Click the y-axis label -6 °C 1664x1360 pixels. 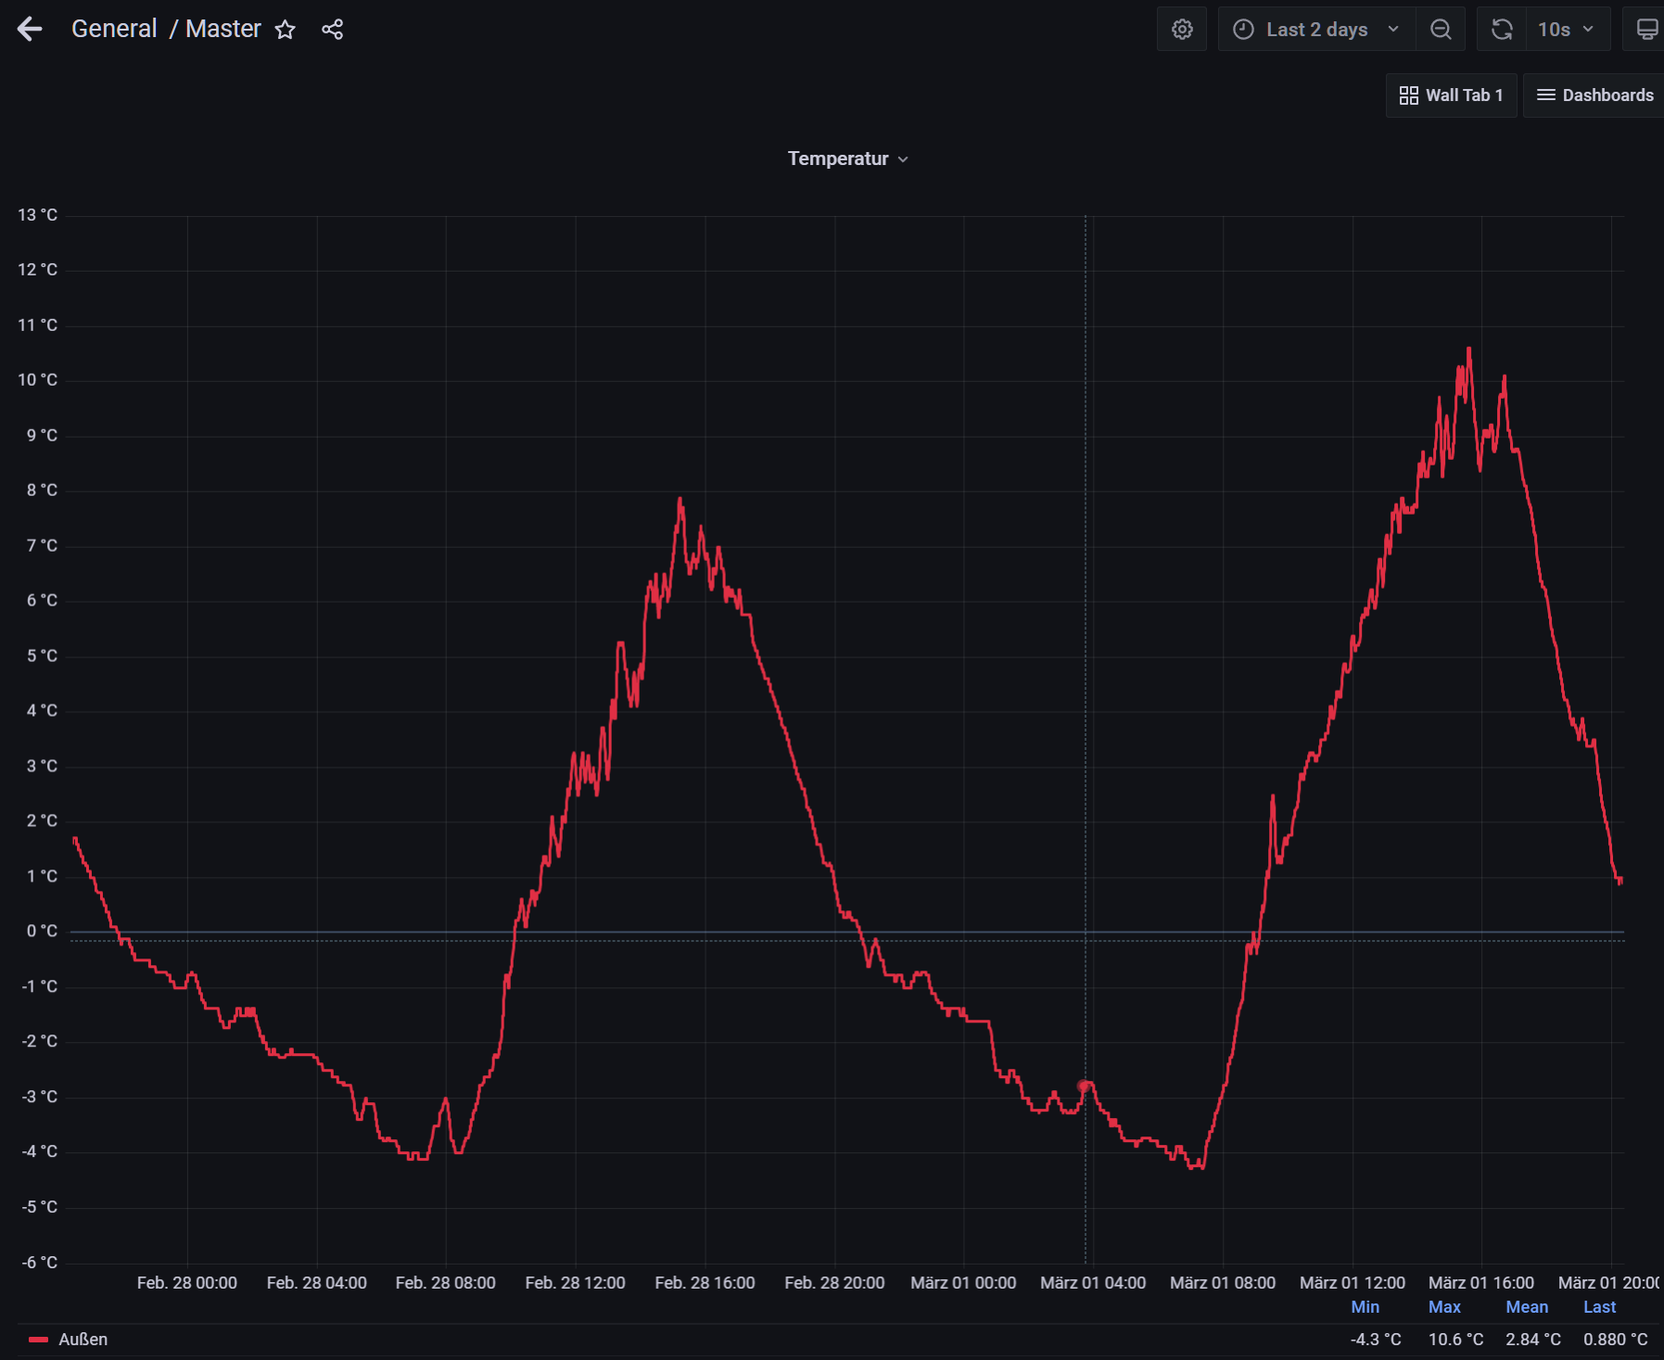40,1263
